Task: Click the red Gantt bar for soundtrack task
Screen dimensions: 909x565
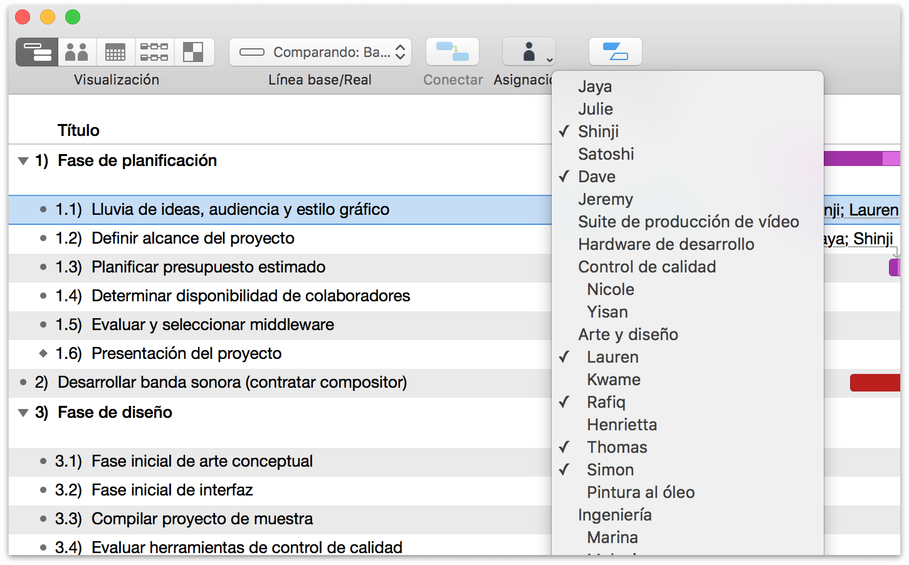Action: (874, 383)
